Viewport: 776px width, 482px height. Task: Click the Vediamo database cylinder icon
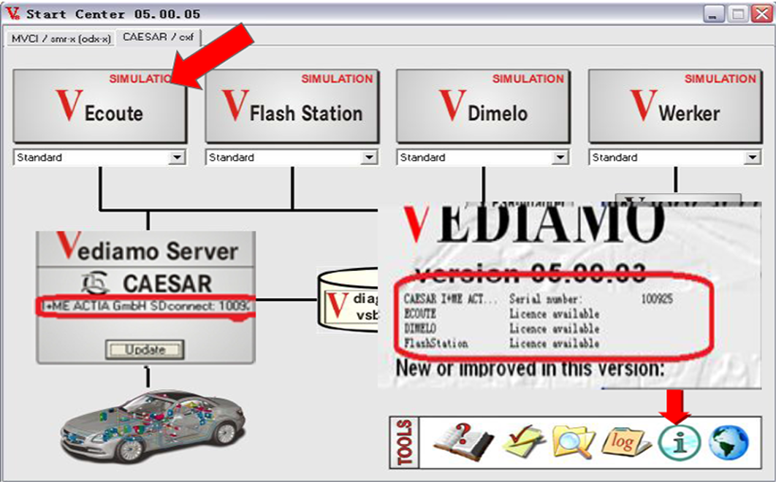(x=347, y=299)
